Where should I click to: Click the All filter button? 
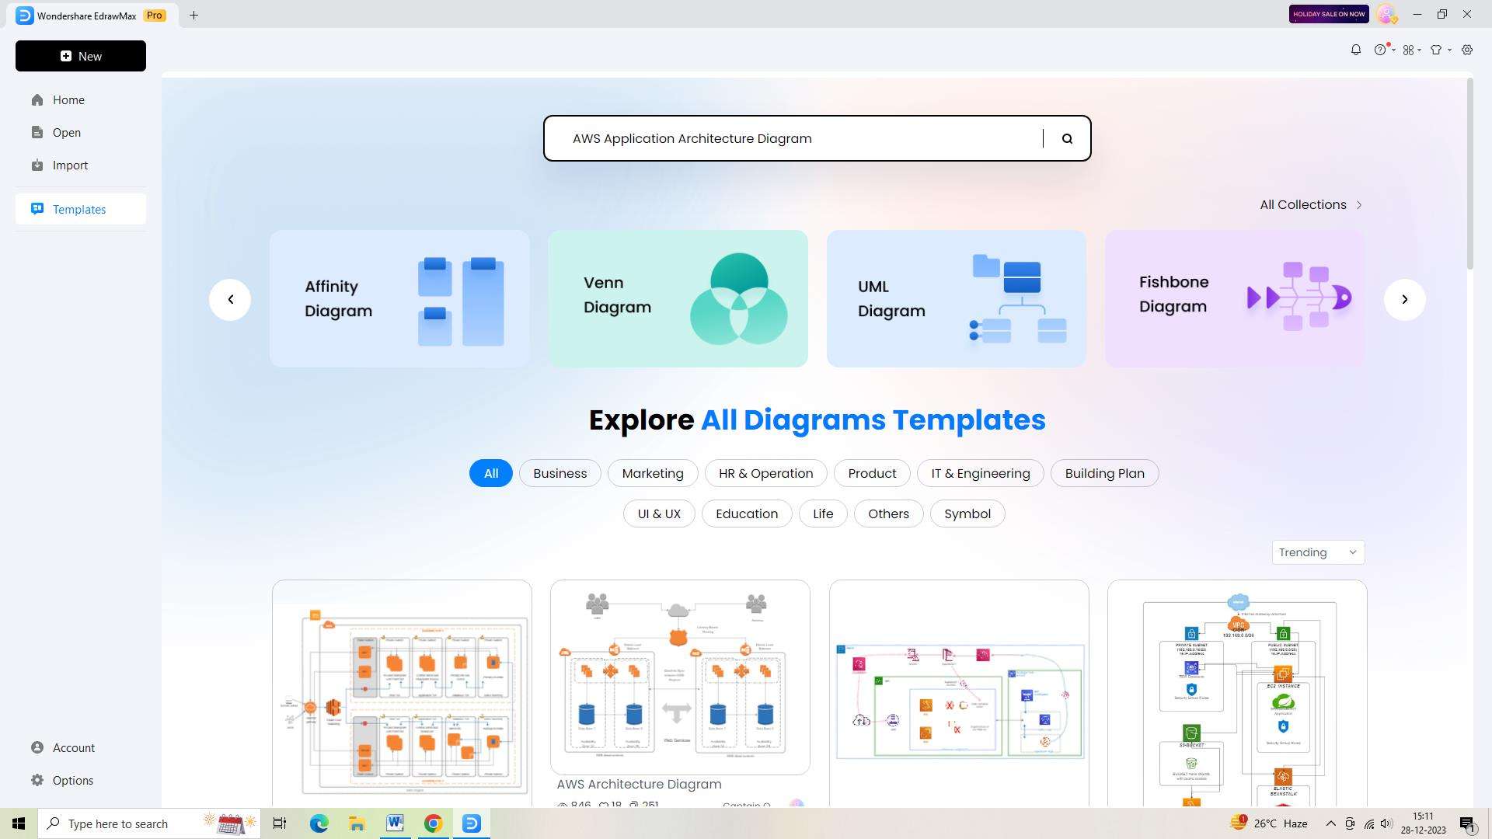(490, 472)
